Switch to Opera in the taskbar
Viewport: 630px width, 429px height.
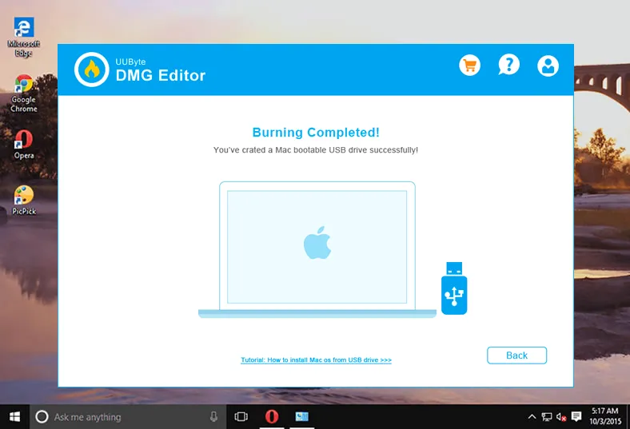(272, 417)
